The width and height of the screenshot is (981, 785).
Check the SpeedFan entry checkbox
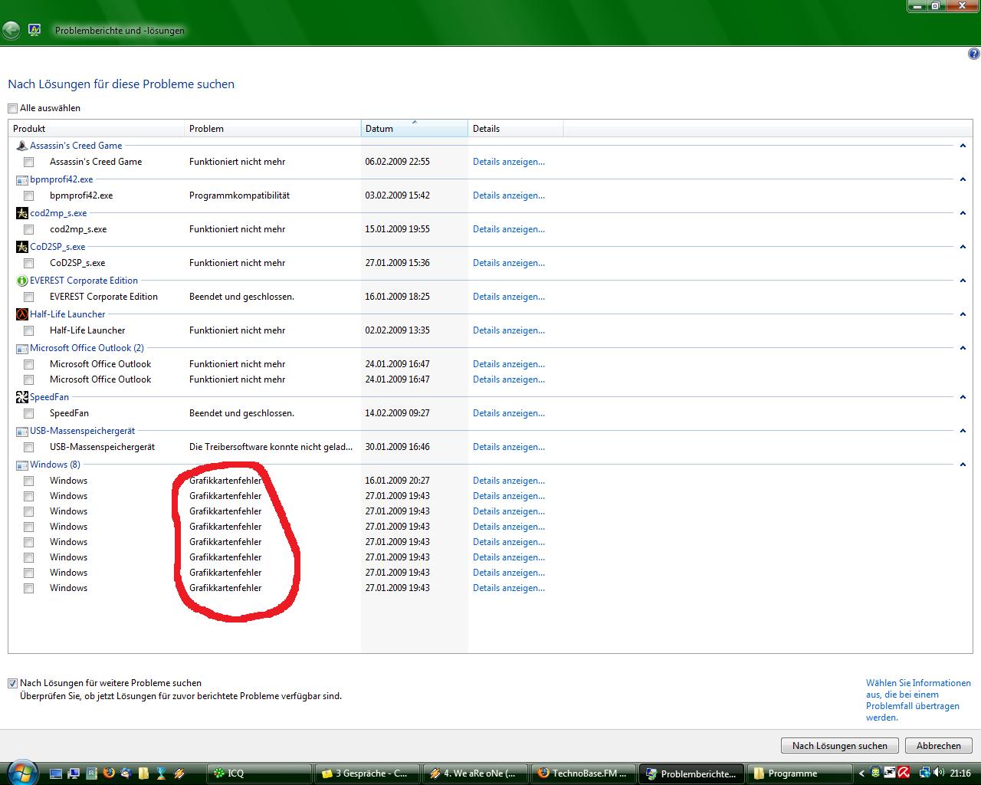29,413
